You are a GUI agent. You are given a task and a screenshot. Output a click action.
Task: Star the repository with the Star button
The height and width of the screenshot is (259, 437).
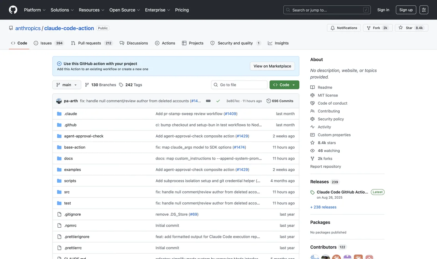tap(411, 28)
